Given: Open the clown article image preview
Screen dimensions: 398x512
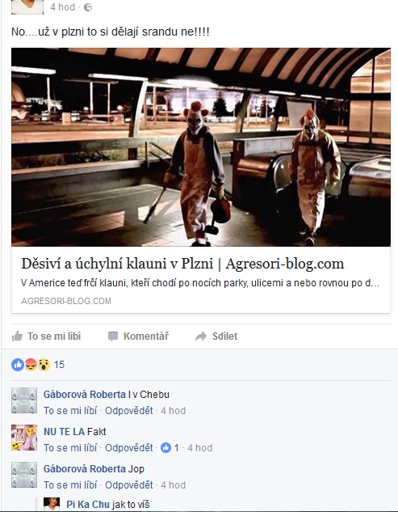Looking at the screenshot, I should pos(201,147).
